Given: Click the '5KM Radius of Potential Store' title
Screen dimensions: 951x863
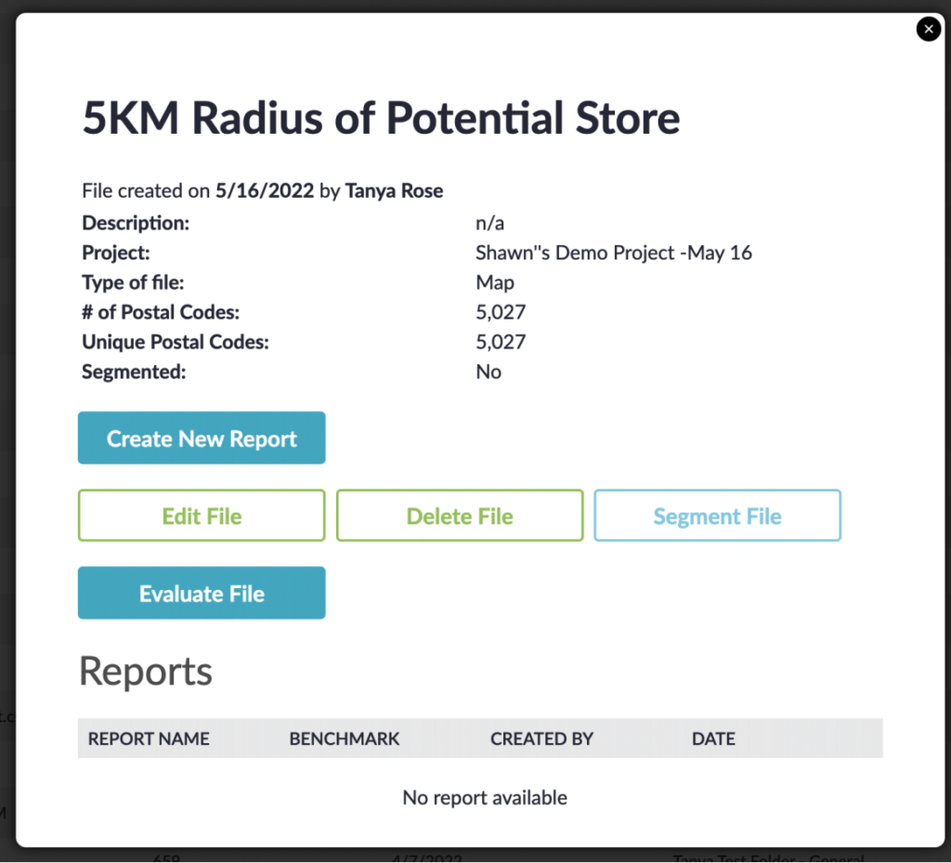Looking at the screenshot, I should pos(381,118).
